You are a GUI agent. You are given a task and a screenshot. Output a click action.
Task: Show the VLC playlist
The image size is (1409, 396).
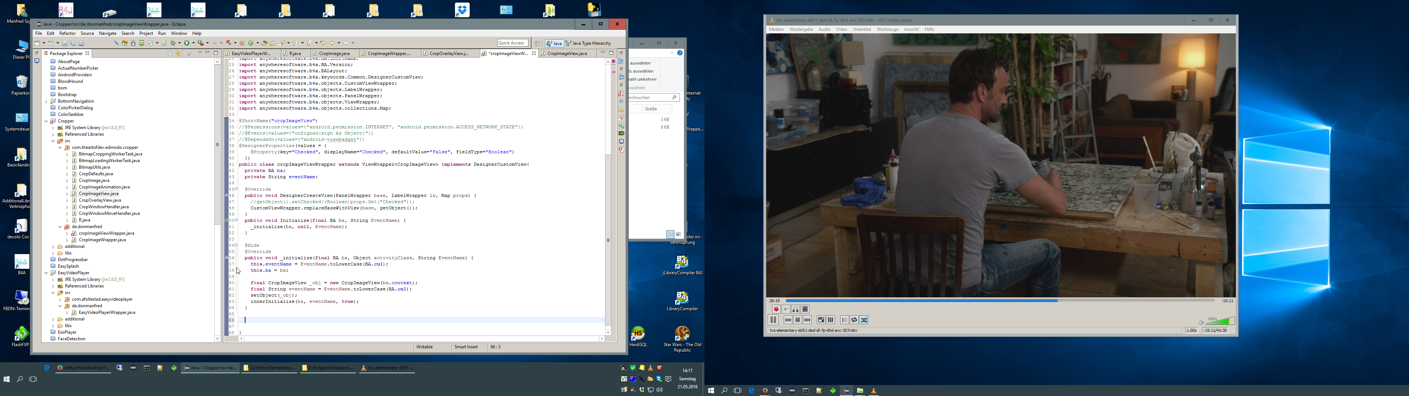[845, 320]
